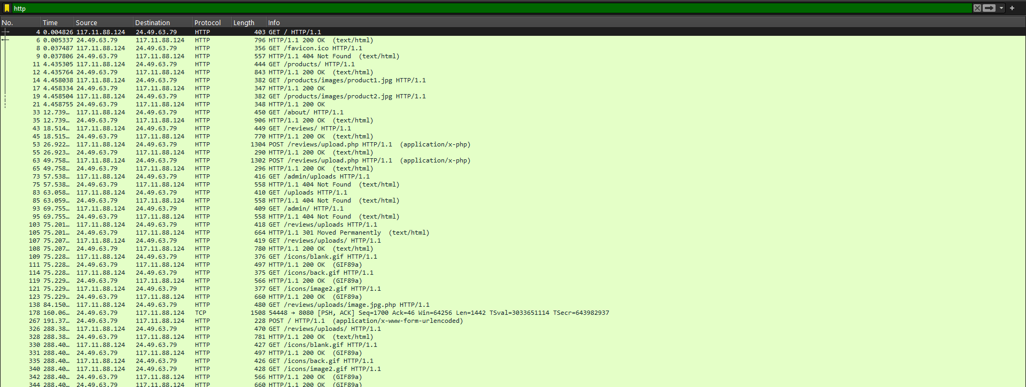Select packet 63 POST upload.php
The width and height of the screenshot is (1026, 387).
click(x=513, y=160)
